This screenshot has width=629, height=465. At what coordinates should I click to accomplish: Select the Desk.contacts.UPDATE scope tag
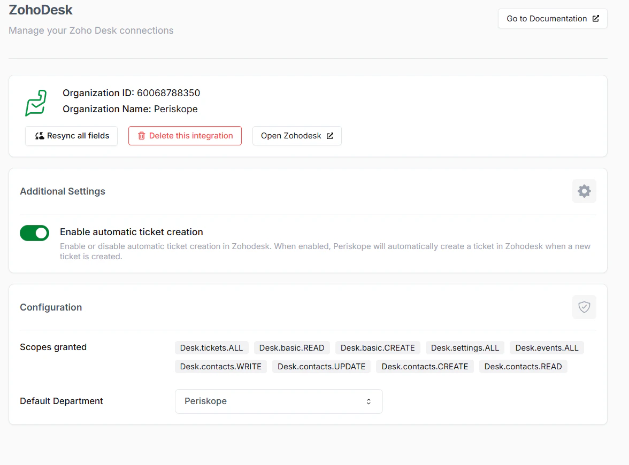pos(321,367)
